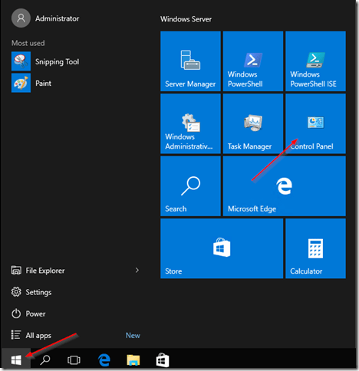
Task: Expand File Explorer jump list chevron
Action: coord(137,271)
